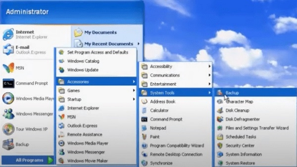Open Windows Messenger icon in left pane
This screenshot has height=167, width=297.
point(8,114)
